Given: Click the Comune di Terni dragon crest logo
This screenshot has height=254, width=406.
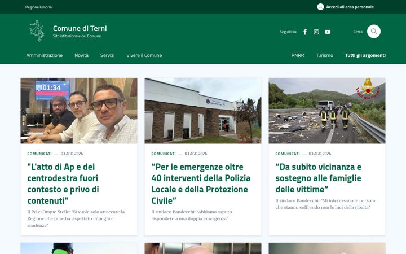Looking at the screenshot, I should coord(37,31).
